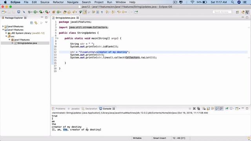Click Last Edit Location arrow icon
Screen dimensions: 251x141
(x=119, y=12)
